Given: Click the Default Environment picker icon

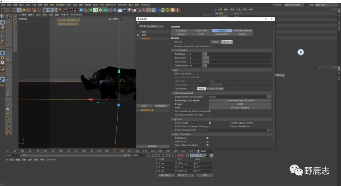Looking at the screenshot, I should (x=270, y=130).
